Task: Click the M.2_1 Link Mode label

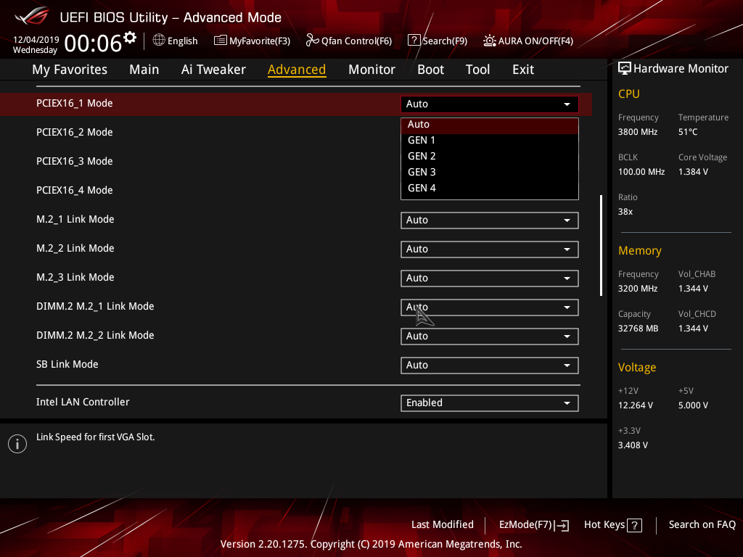Action: click(75, 219)
